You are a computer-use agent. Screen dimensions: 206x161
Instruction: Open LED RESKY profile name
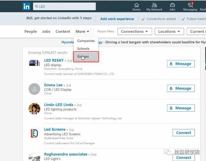pyautogui.click(x=54, y=60)
